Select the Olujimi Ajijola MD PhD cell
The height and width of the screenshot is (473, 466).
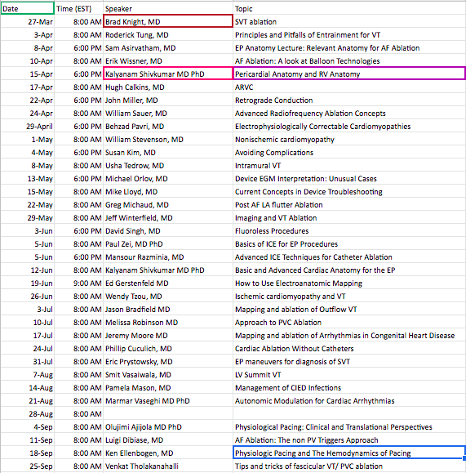[168, 427]
